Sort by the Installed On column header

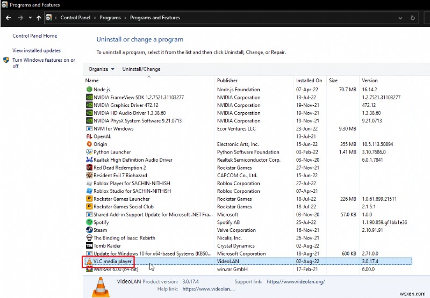click(310, 80)
